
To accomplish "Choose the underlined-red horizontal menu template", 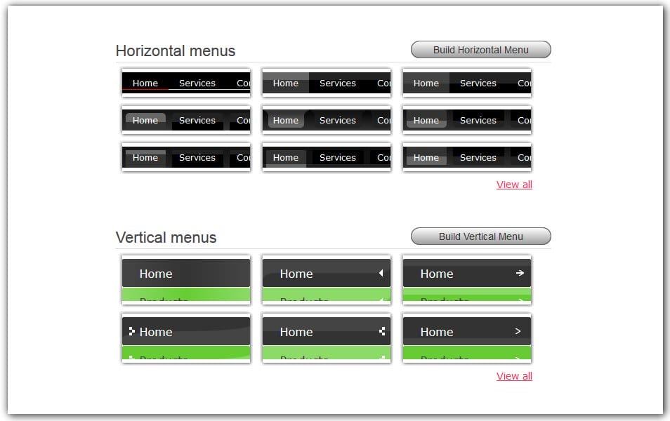I will point(185,83).
